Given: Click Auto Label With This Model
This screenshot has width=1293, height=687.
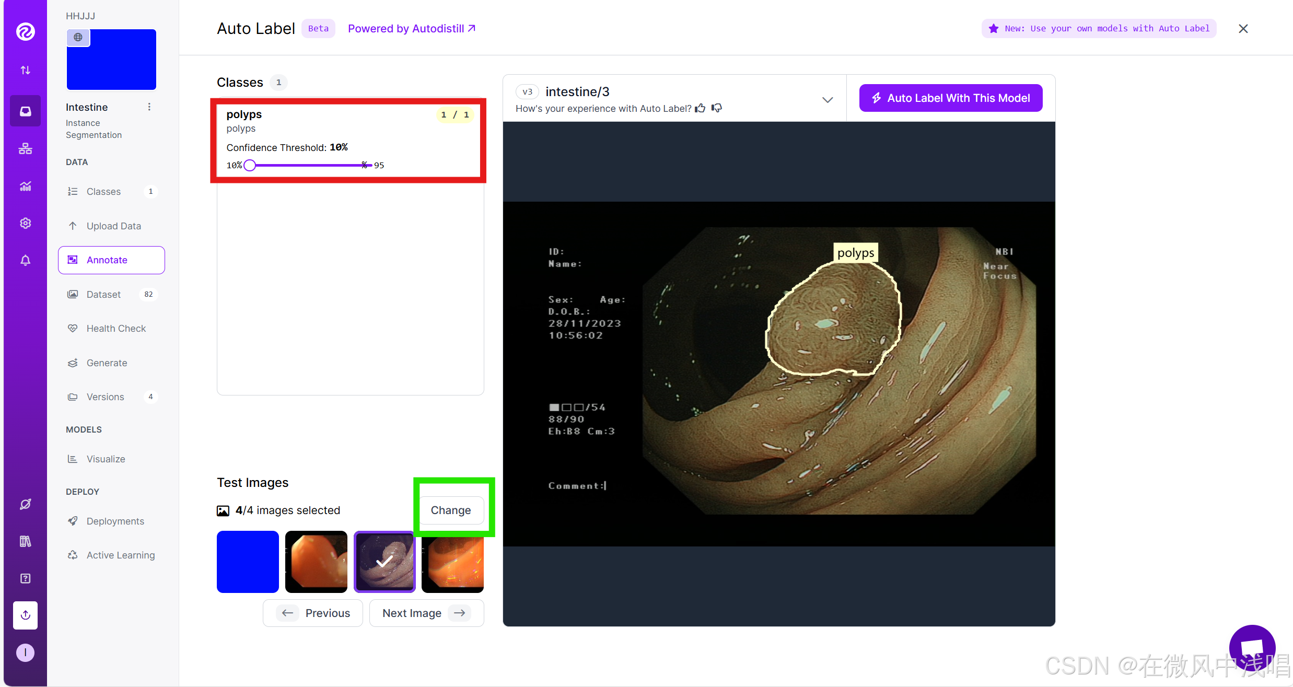Looking at the screenshot, I should point(950,98).
